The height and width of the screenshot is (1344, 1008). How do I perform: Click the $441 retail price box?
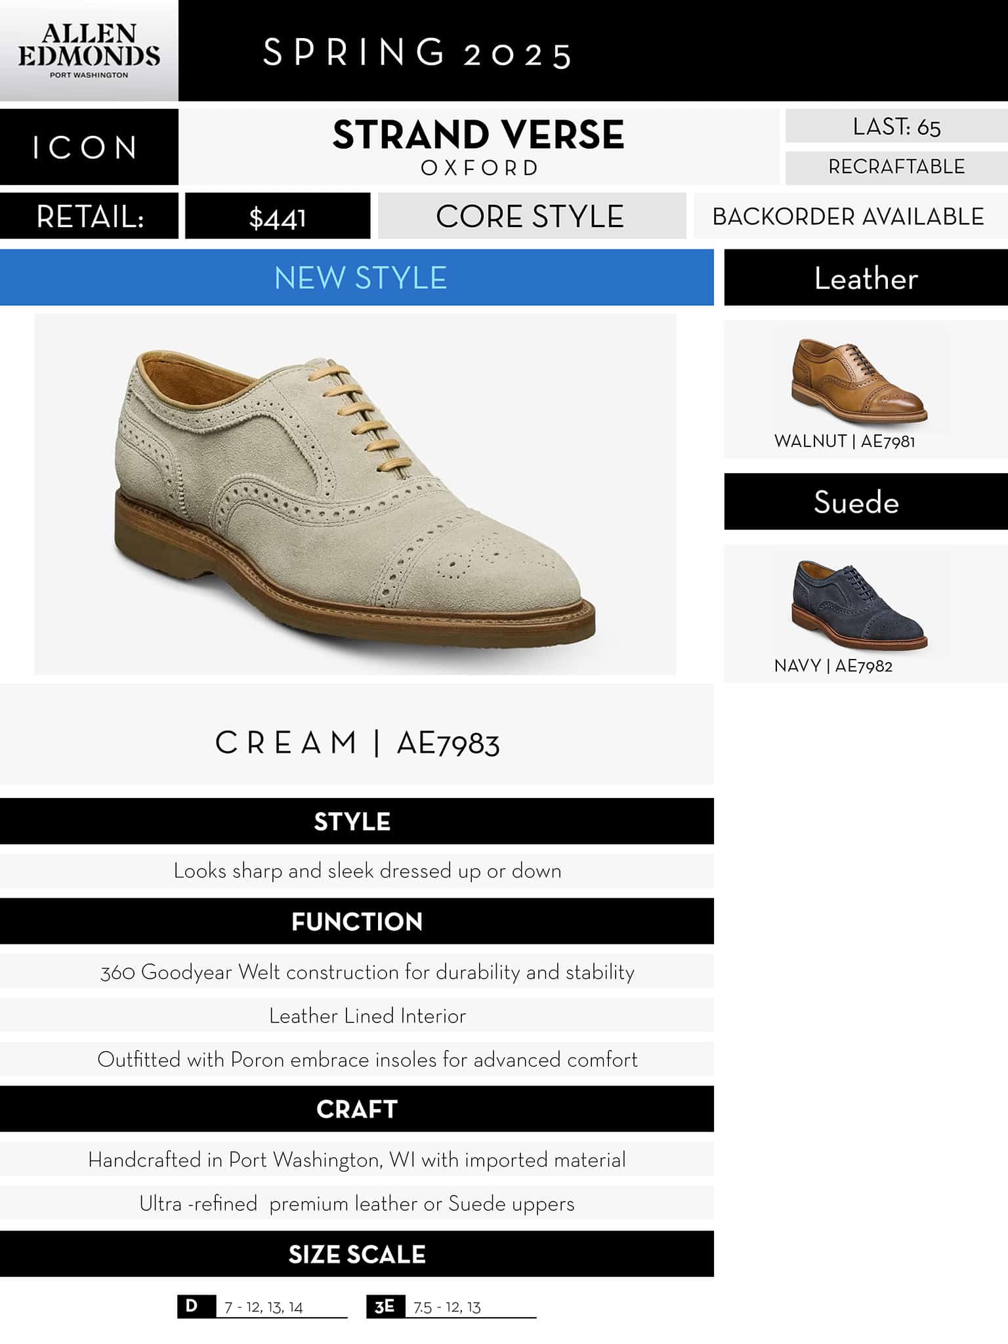point(278,216)
